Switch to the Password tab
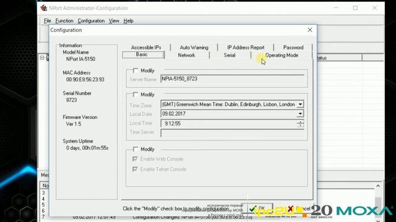Viewport: 396px width, 222px height. (293, 47)
